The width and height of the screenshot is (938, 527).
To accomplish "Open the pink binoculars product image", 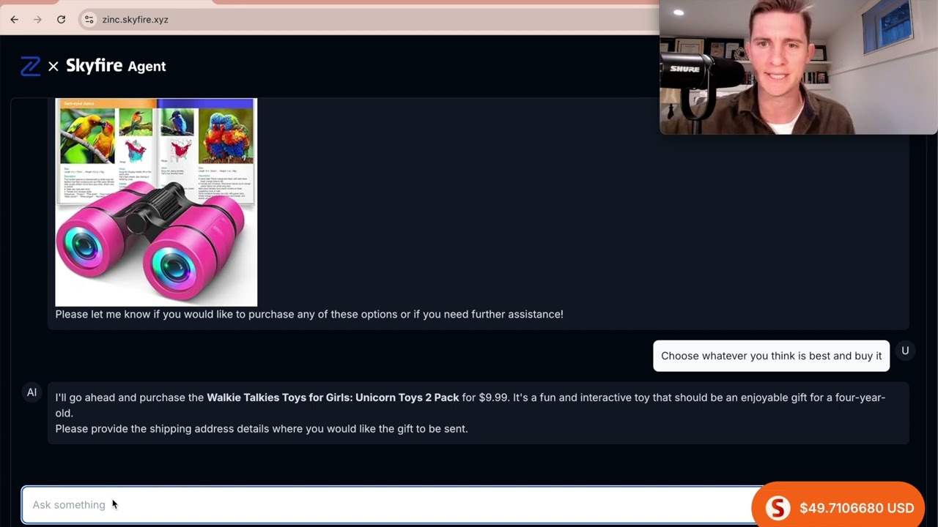I will pos(156,202).
